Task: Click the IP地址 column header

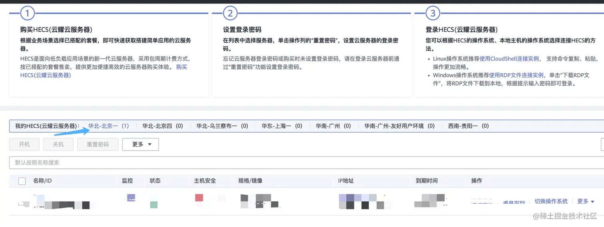Action: tap(346, 181)
